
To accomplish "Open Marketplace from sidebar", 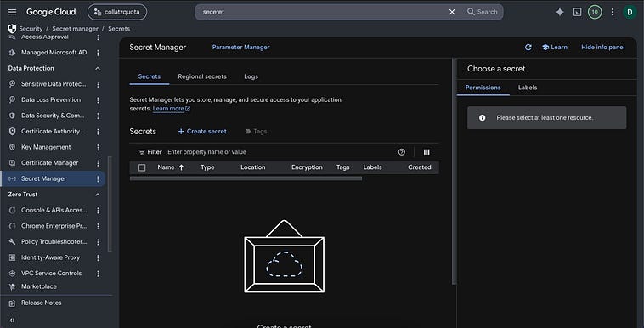I will pyautogui.click(x=39, y=286).
